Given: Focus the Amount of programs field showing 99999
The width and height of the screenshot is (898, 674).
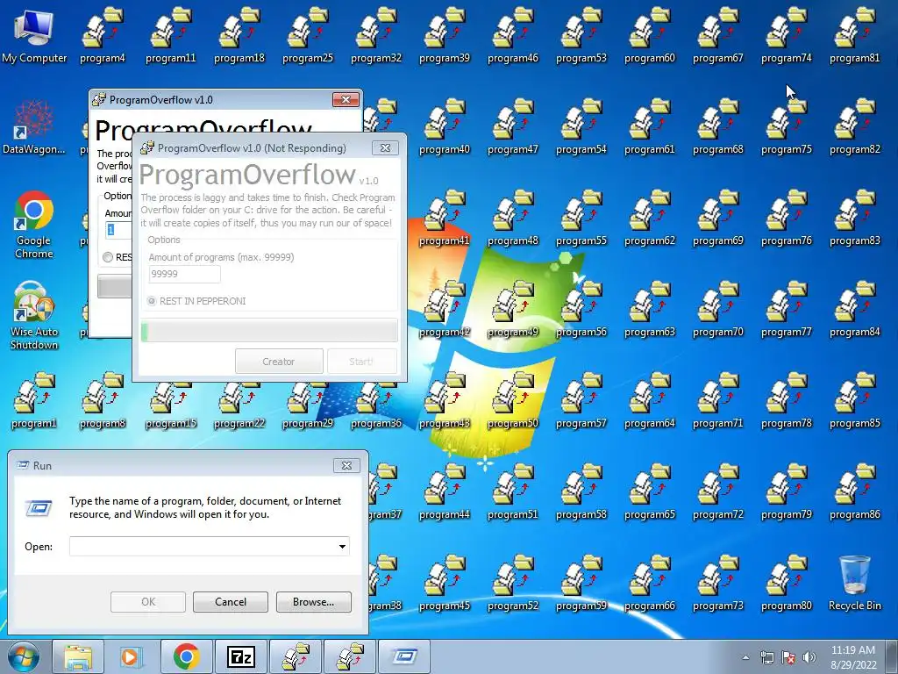Looking at the screenshot, I should point(184,274).
